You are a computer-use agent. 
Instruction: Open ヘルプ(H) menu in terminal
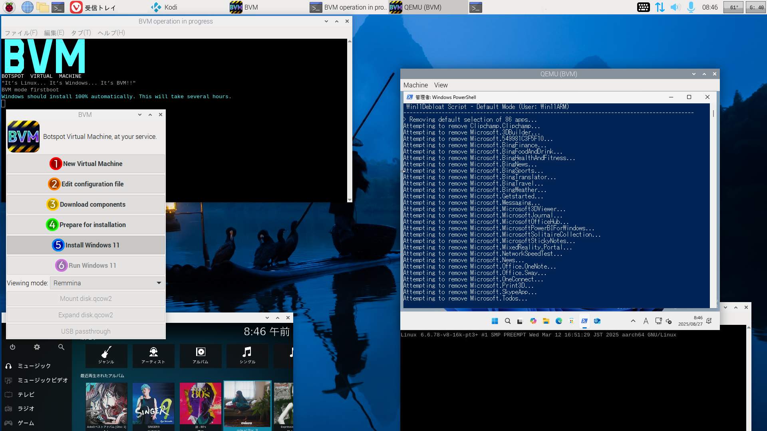pos(111,33)
